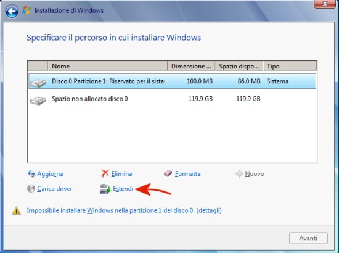Click the Aggiorna refresh arrows icon
The width and height of the screenshot is (339, 253).
pyautogui.click(x=31, y=173)
